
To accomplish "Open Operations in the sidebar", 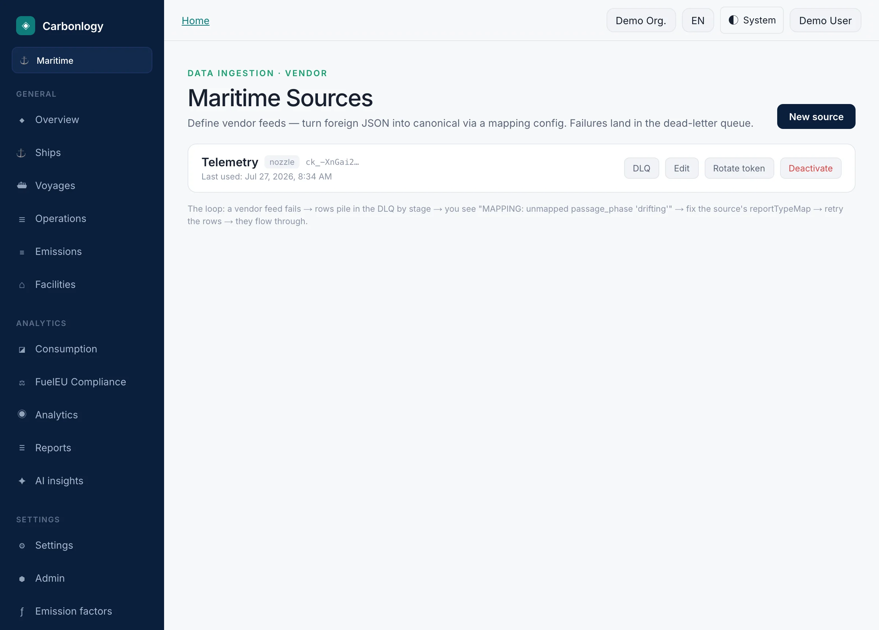I will point(82,219).
